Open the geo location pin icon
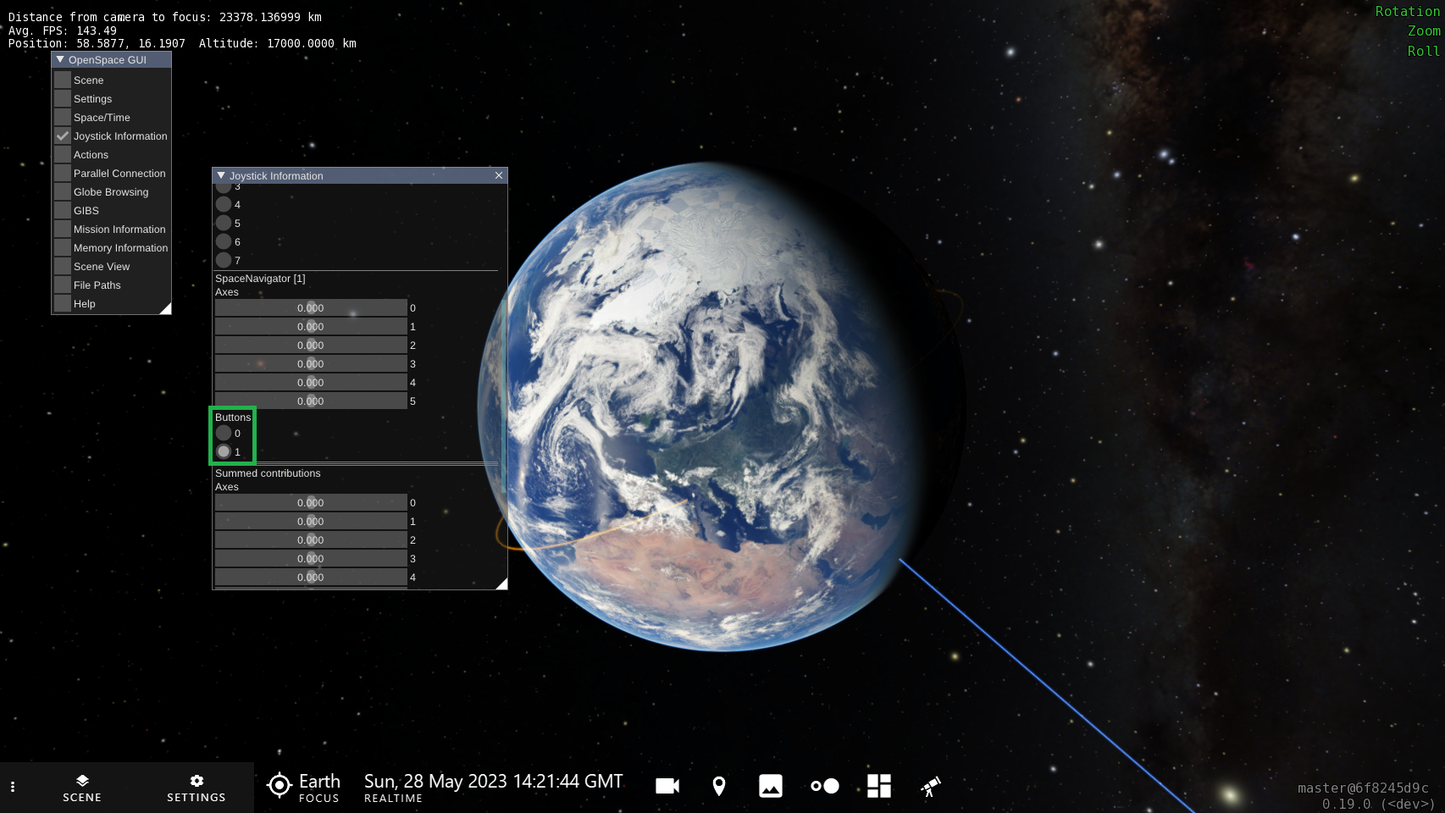 pos(719,787)
